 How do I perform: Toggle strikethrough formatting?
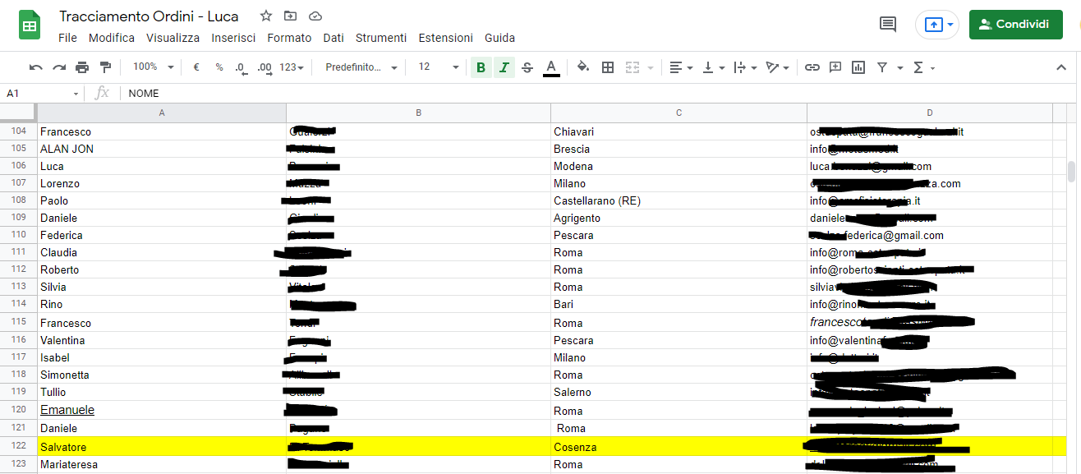(527, 67)
